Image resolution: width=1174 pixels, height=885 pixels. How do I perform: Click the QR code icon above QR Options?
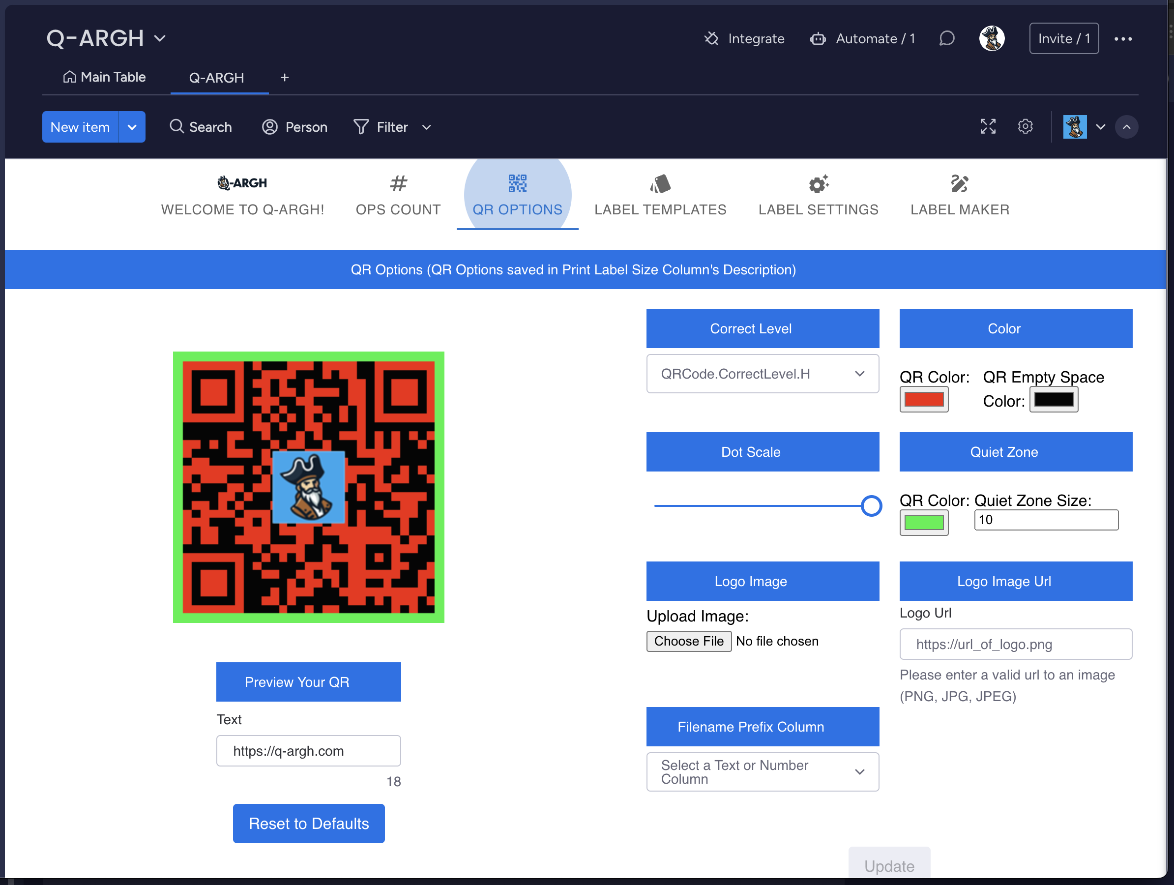tap(517, 184)
